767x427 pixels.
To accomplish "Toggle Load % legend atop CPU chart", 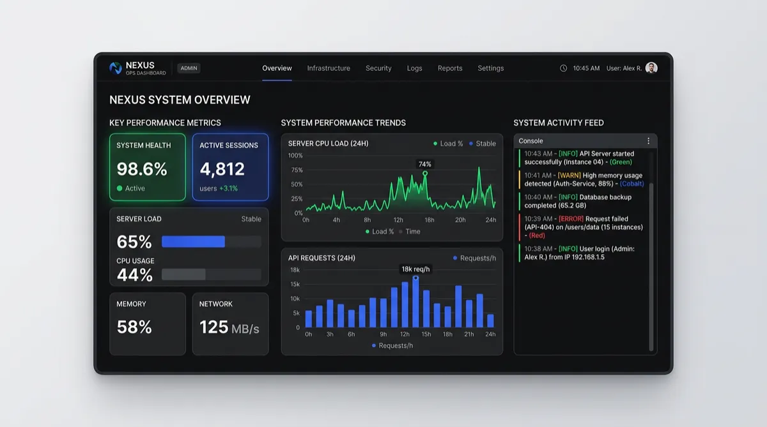I will click(x=448, y=144).
